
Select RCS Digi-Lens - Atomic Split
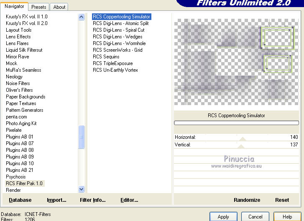pyautogui.click(x=120, y=23)
